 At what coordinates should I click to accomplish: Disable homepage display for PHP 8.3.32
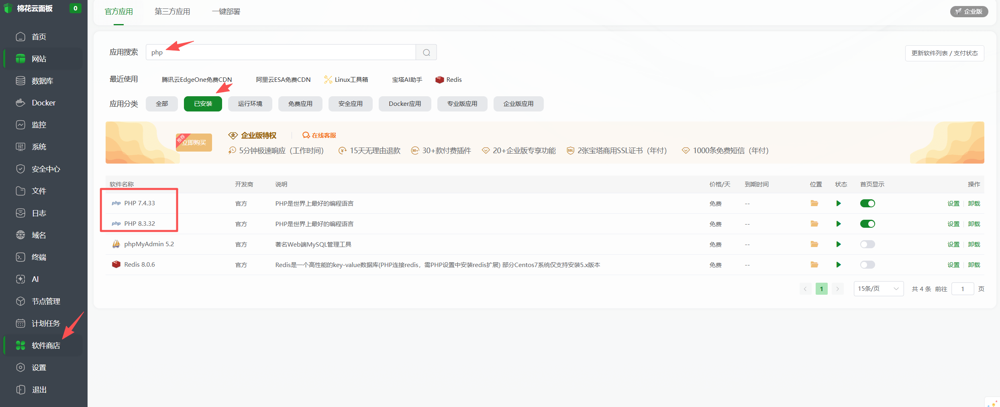pos(867,224)
